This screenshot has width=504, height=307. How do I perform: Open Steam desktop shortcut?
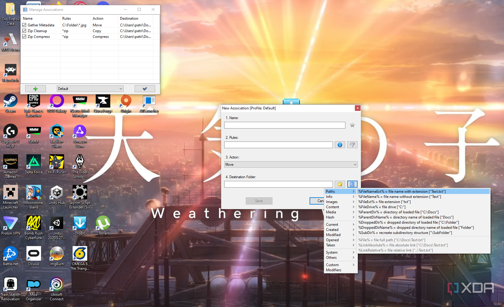click(x=10, y=103)
